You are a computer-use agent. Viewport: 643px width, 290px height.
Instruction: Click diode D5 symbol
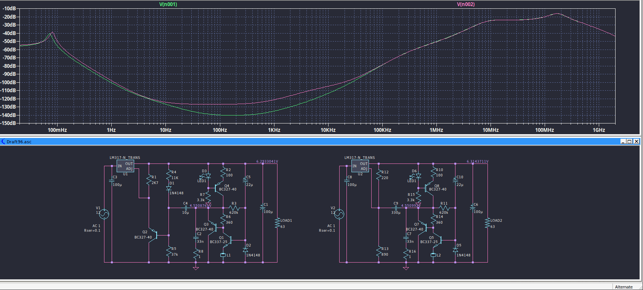coord(455,250)
